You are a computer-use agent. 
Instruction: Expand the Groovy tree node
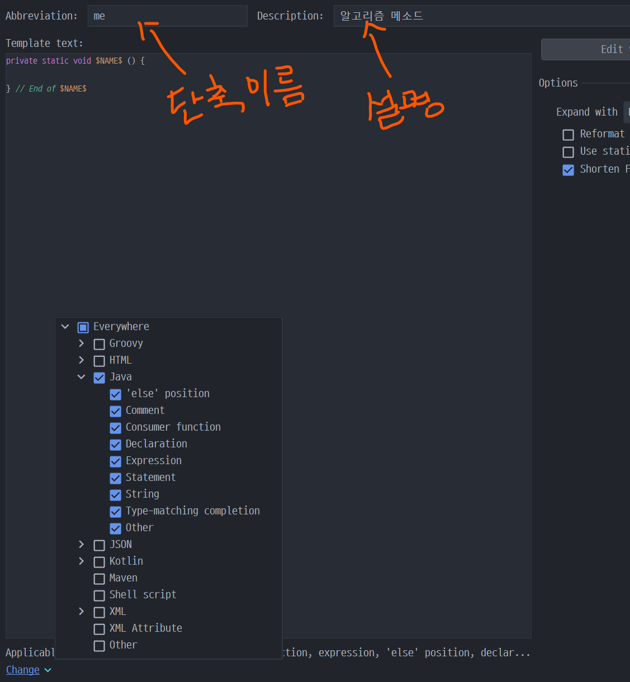pyautogui.click(x=81, y=343)
